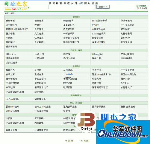Screen dimensions: 150x144
Task: Open the kugoo酷狗 link
Action: tap(68, 21)
